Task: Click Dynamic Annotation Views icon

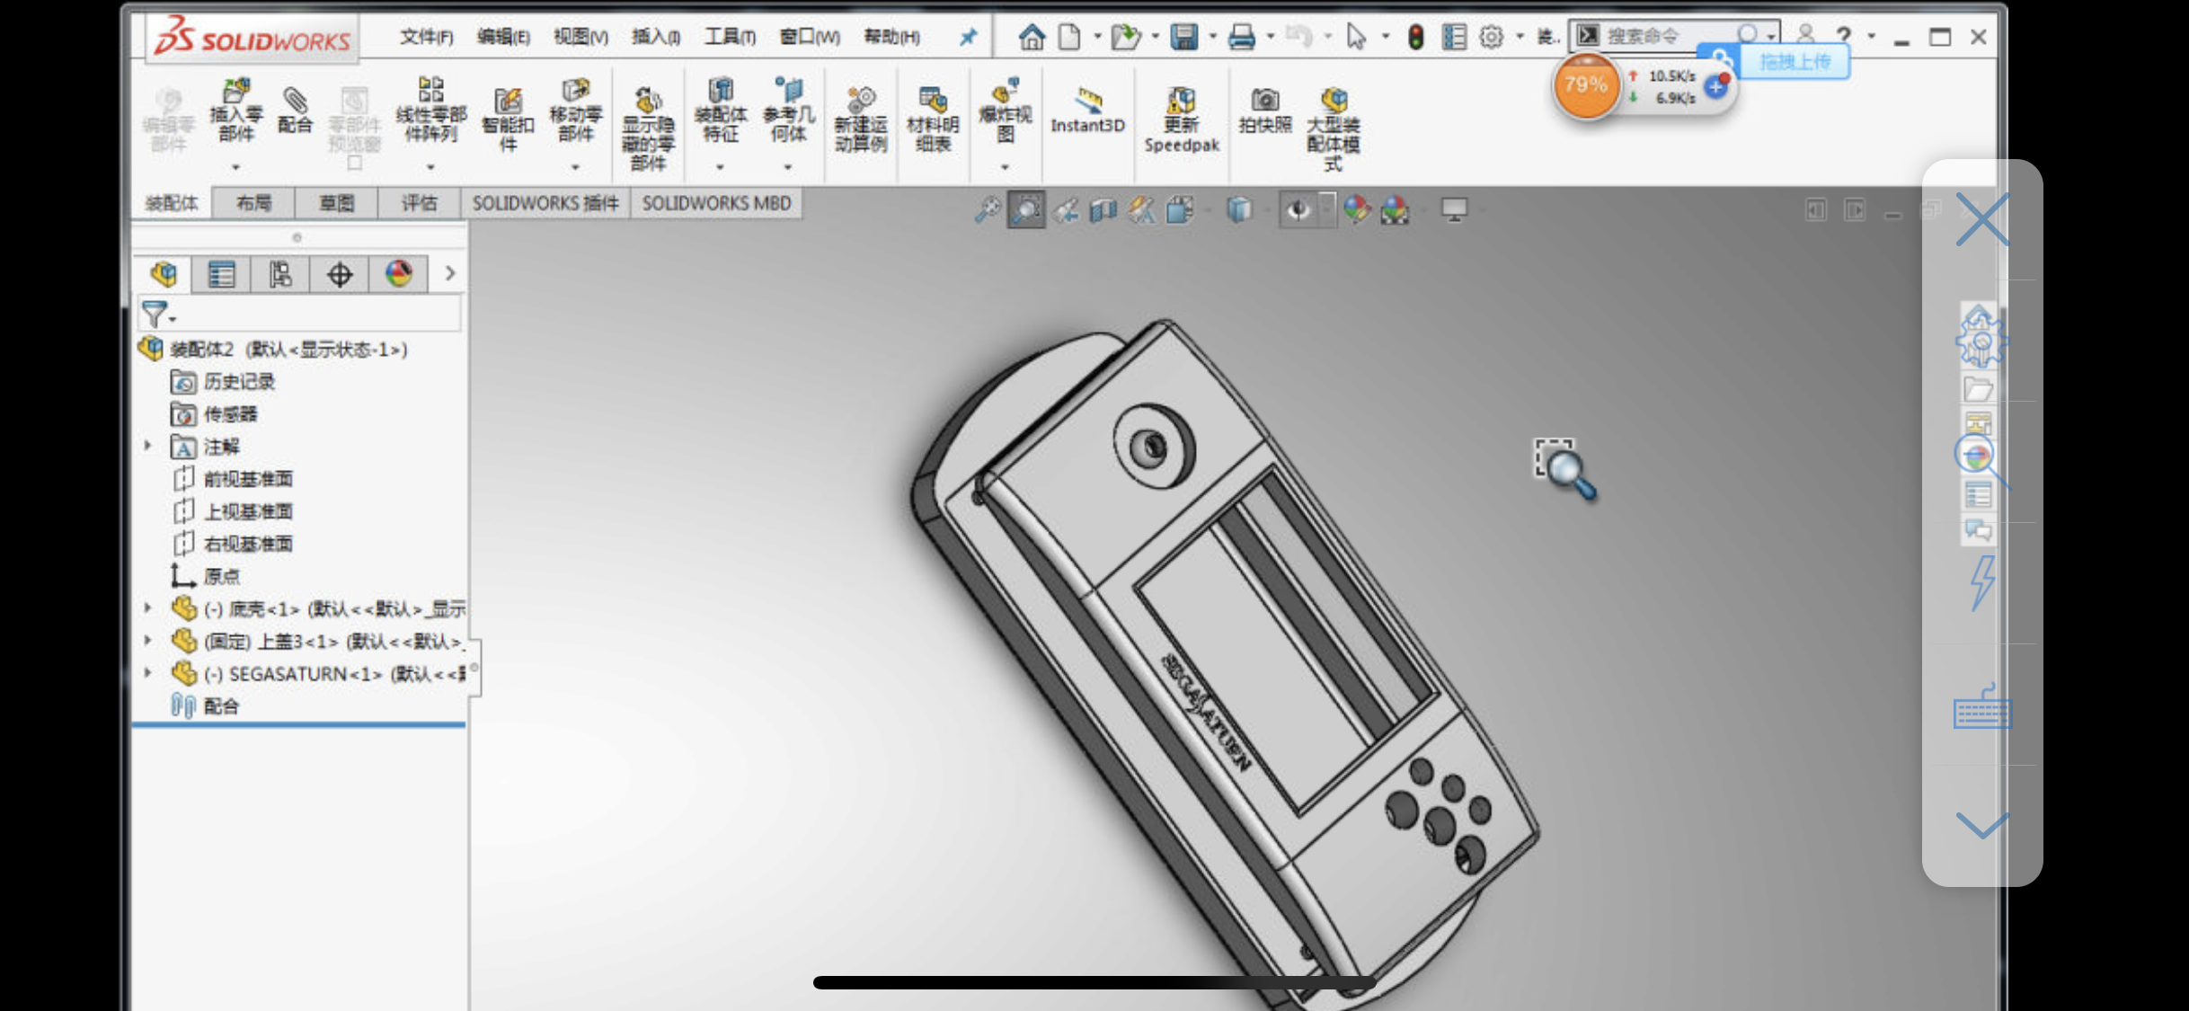Action: coord(1142,210)
